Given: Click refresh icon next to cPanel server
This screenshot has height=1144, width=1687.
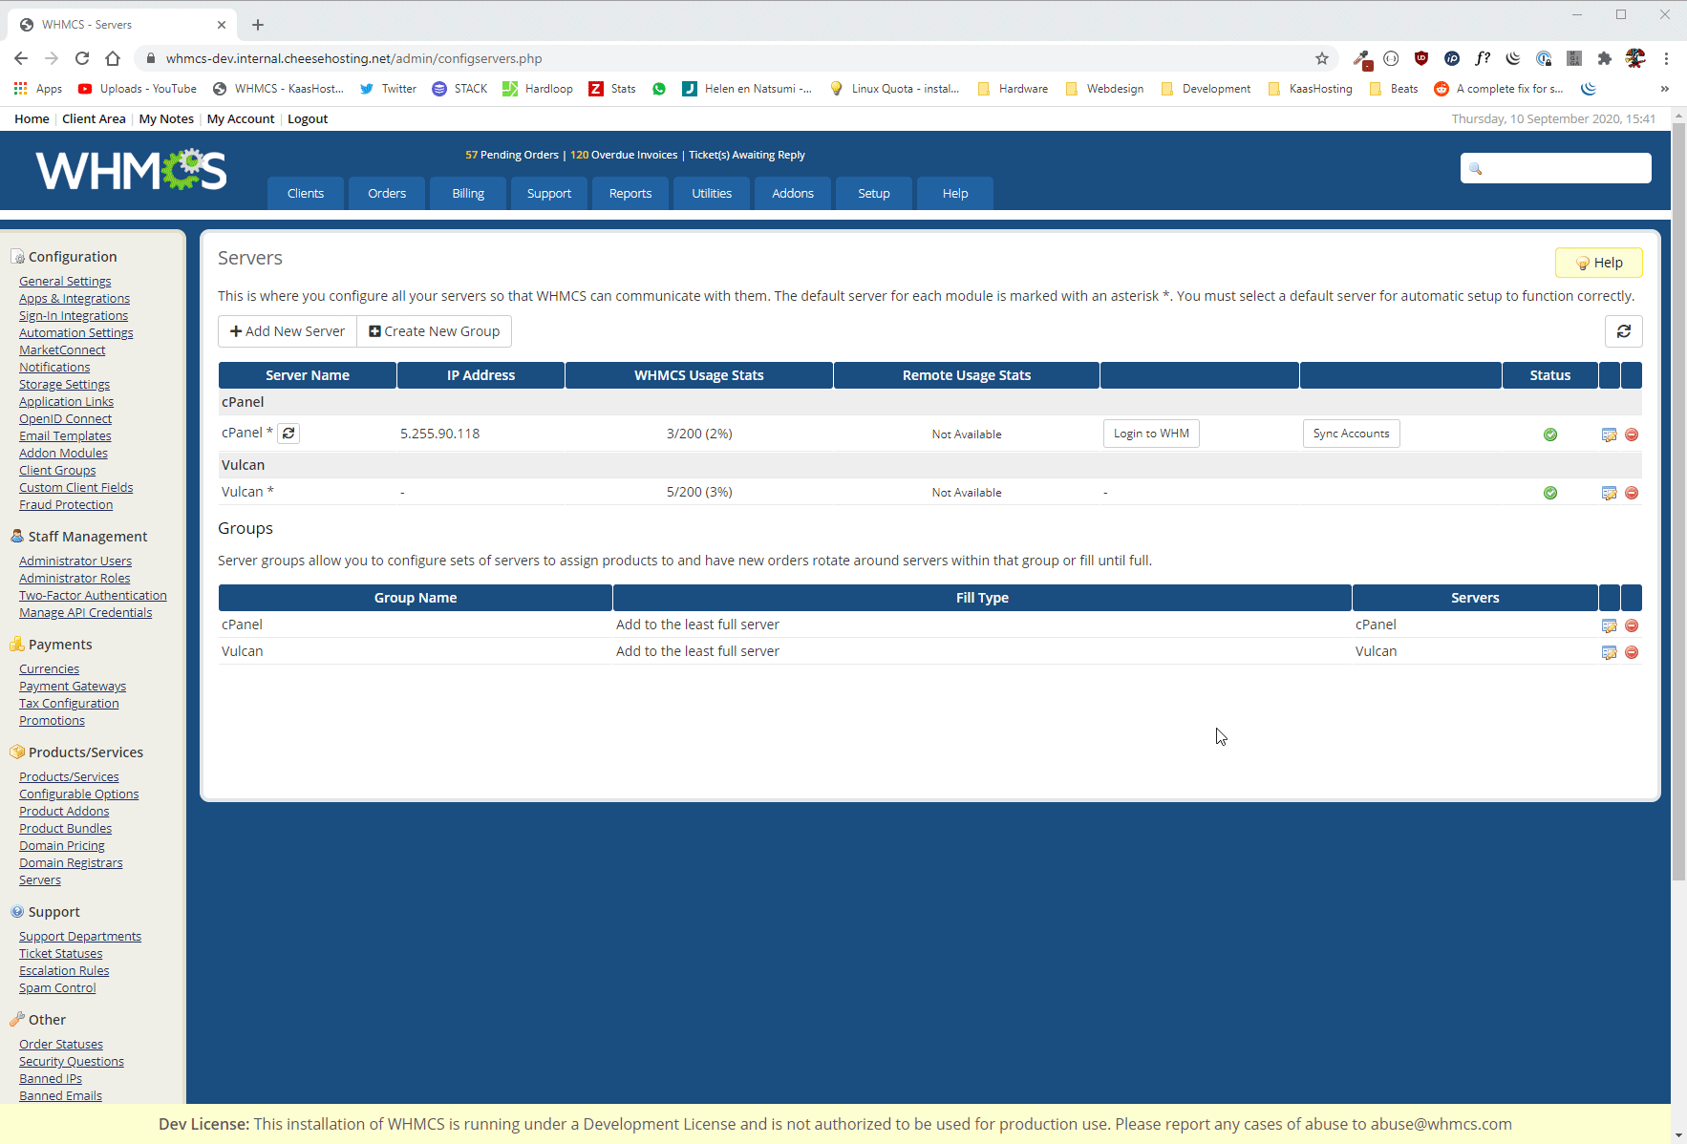Looking at the screenshot, I should (x=288, y=434).
